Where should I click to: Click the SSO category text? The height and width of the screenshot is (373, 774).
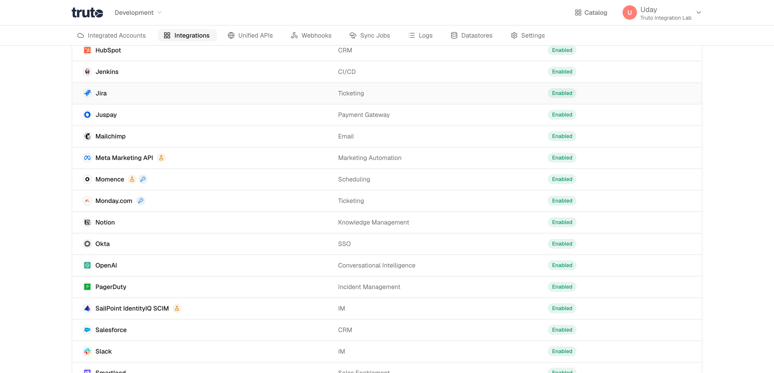[x=344, y=244]
